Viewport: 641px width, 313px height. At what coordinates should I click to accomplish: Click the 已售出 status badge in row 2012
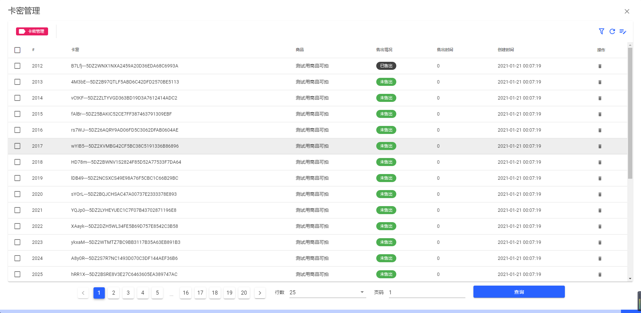[x=386, y=66]
